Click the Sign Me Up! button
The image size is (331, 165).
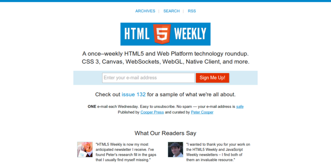click(212, 78)
